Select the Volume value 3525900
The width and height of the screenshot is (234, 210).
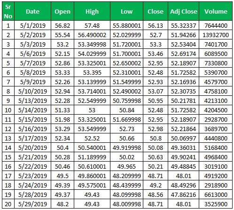(x=216, y=204)
